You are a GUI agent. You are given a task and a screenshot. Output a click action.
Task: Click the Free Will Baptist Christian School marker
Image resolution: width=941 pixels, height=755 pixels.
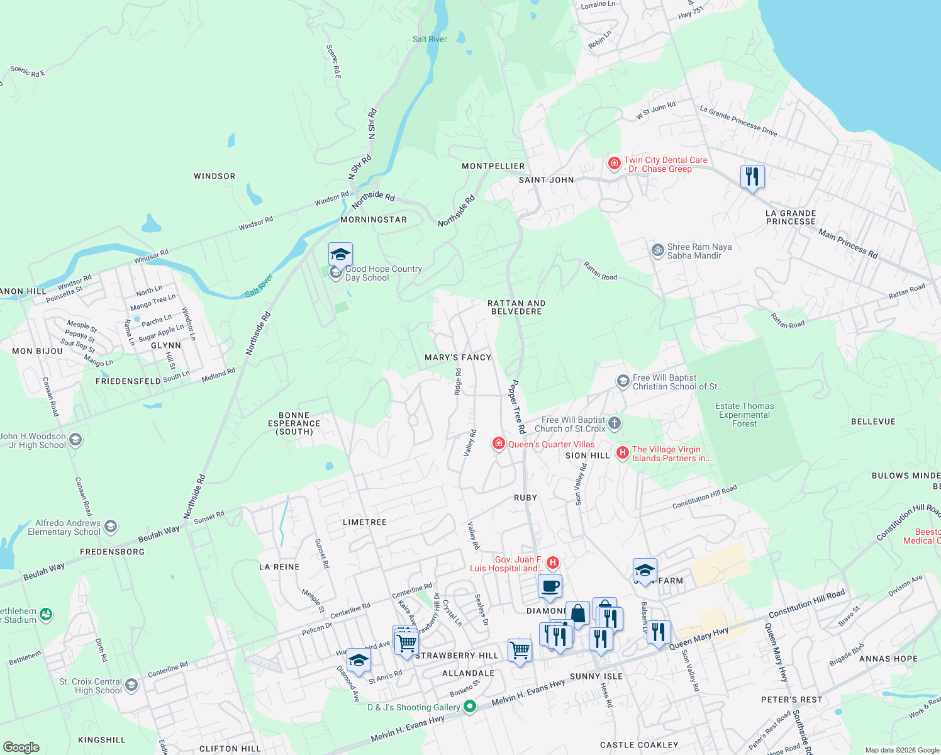pos(622,380)
